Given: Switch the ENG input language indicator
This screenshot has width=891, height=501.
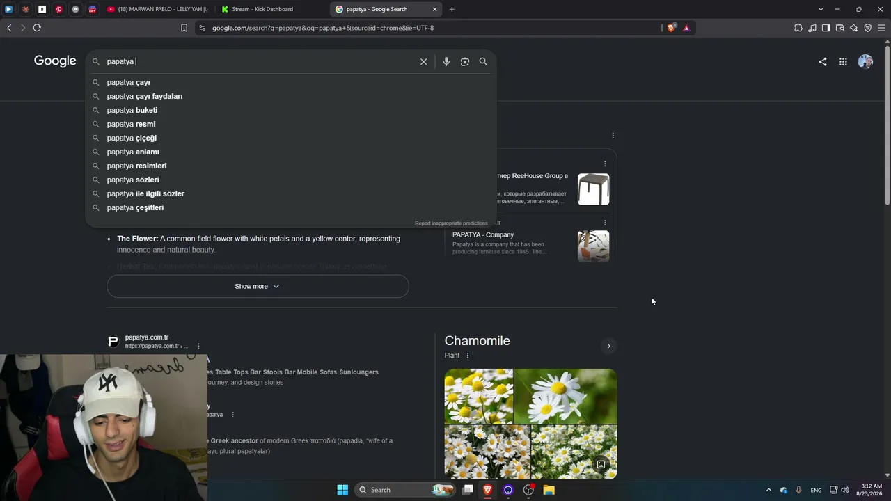Looking at the screenshot, I should point(816,490).
